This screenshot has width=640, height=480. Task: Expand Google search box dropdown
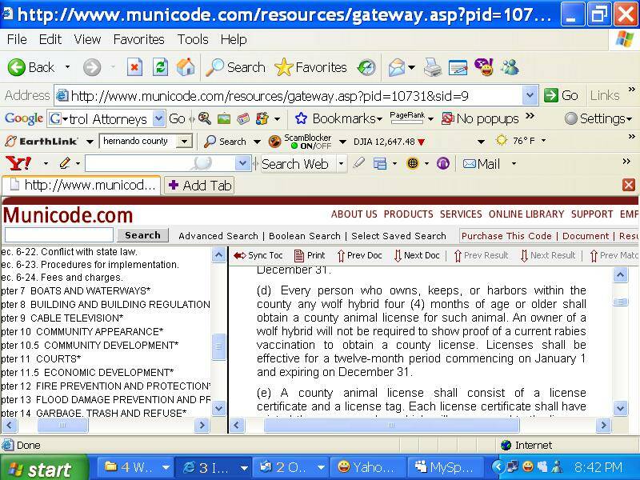[158, 118]
